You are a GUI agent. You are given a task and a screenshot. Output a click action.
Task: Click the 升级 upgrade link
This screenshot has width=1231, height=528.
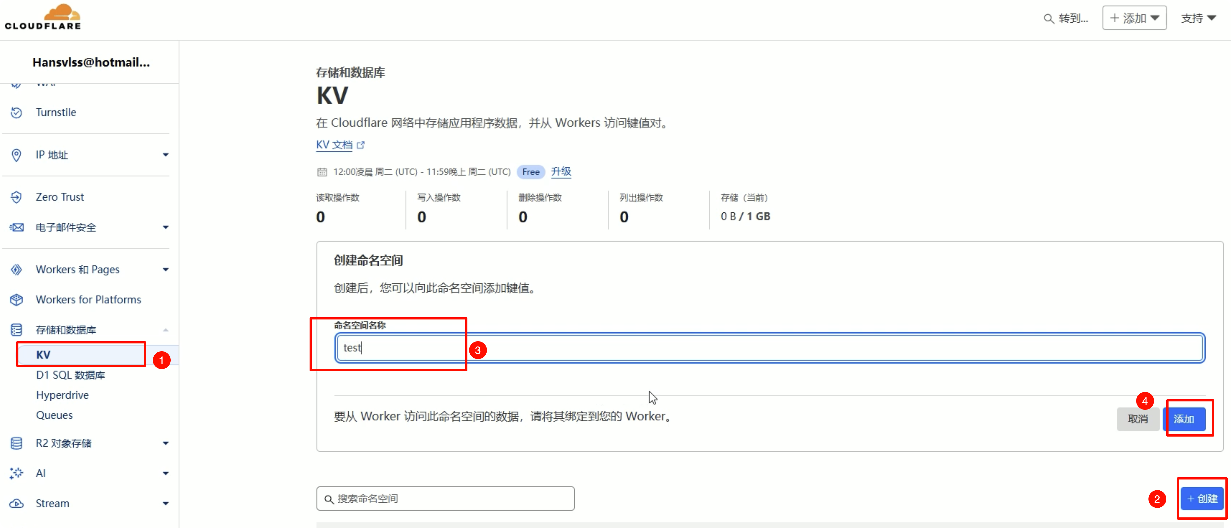tap(561, 171)
